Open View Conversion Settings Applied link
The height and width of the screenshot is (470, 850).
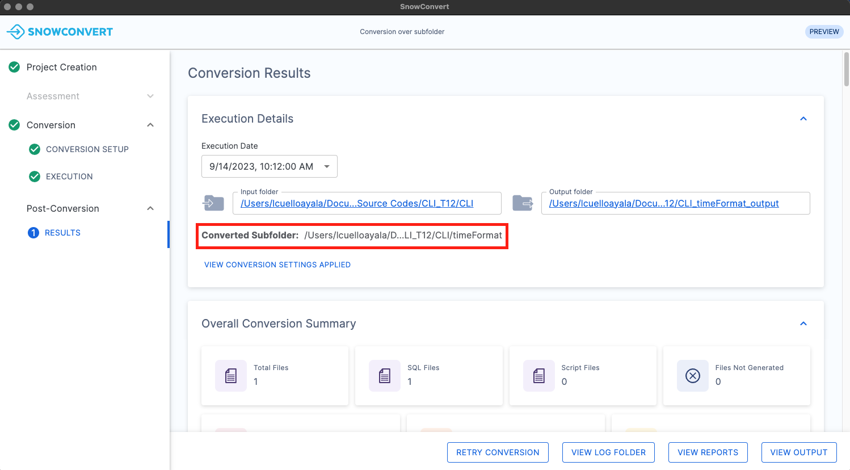pyautogui.click(x=277, y=265)
